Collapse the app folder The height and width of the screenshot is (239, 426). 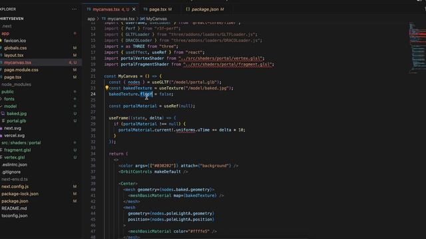click(x=5, y=33)
